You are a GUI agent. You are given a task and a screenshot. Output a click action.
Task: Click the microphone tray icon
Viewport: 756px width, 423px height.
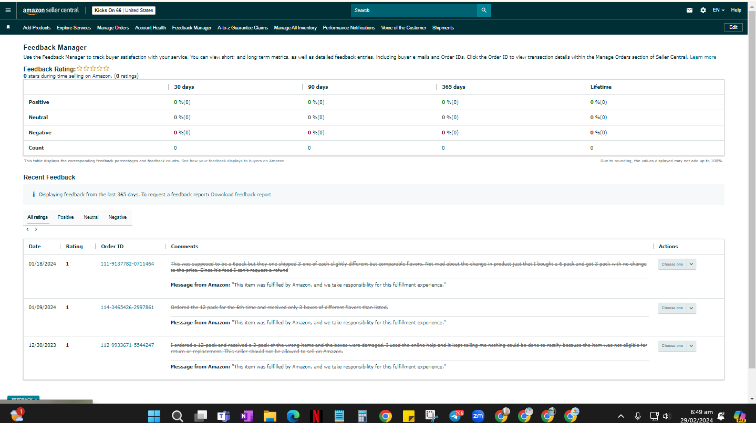(638, 416)
